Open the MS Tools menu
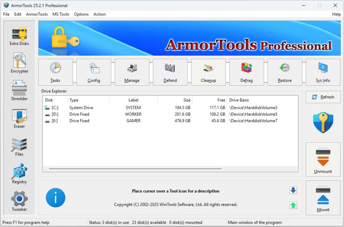The height and width of the screenshot is (227, 344). pos(61,14)
